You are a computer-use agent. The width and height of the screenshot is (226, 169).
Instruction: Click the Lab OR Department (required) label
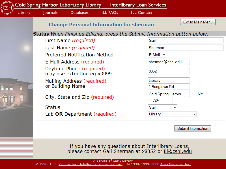pos(81,114)
